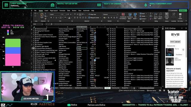Screen dimensions: 191x107
Task: Decrease font size with the smaller A icon
Action: point(71,14)
